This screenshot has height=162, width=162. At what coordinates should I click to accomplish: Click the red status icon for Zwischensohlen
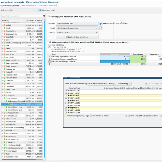[5, 157]
